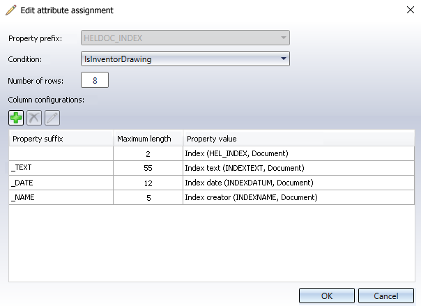Click the pencil icon in title bar
The image size is (421, 306).
click(10, 10)
